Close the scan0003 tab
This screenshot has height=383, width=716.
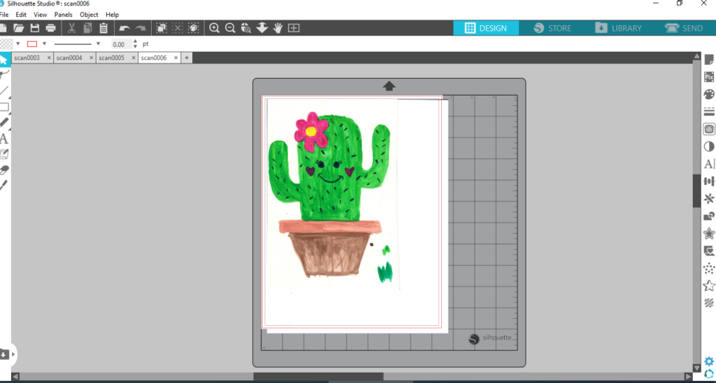[48, 58]
